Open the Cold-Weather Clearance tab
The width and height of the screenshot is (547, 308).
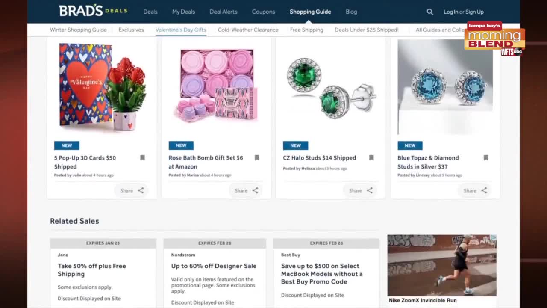click(248, 30)
